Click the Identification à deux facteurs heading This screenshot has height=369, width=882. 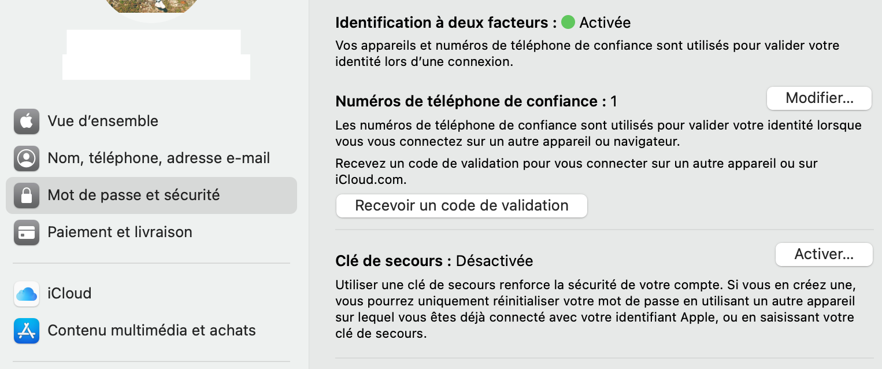click(x=446, y=23)
